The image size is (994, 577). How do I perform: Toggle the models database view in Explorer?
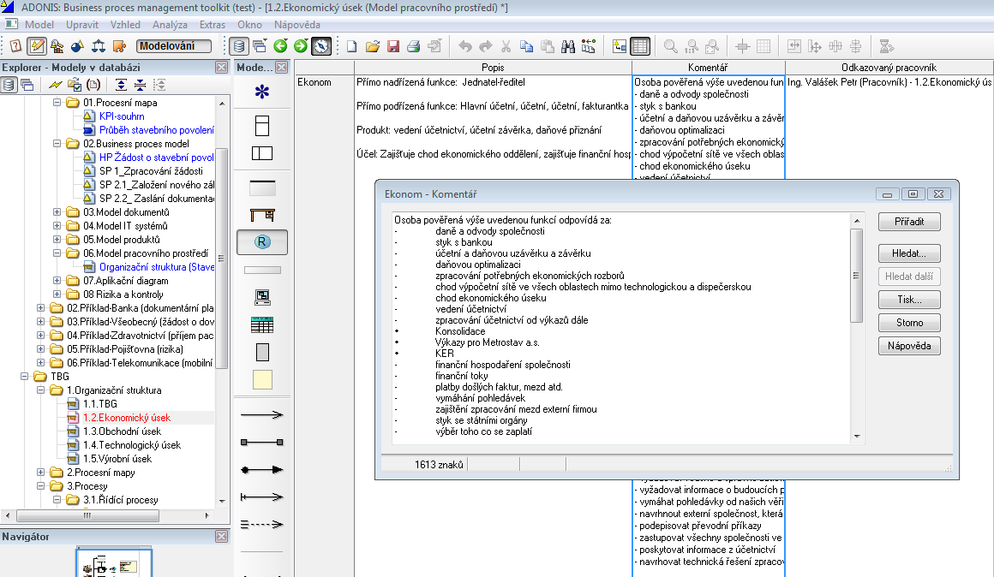click(x=9, y=85)
